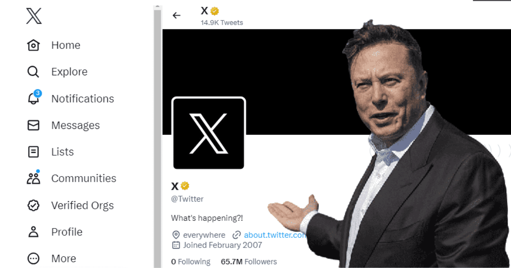Select the Communities menu label
This screenshot has height=268, width=511.
84,178
